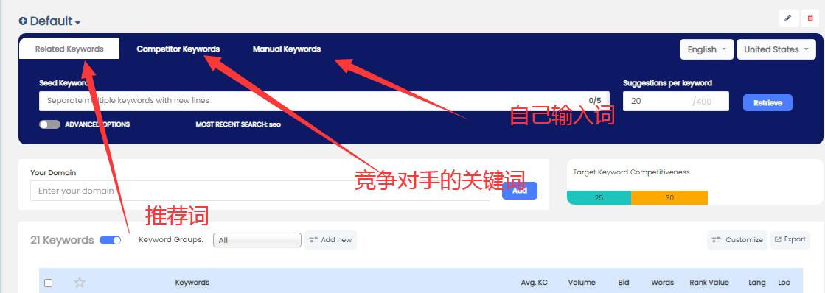Click the teal 25 competitiveness segment
Screen dimensions: 825x293
point(599,197)
